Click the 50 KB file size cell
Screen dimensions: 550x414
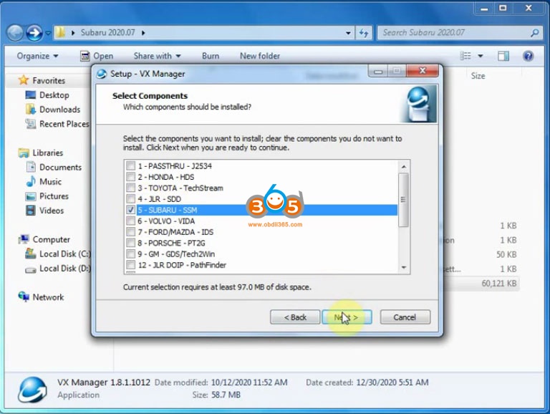point(506,254)
